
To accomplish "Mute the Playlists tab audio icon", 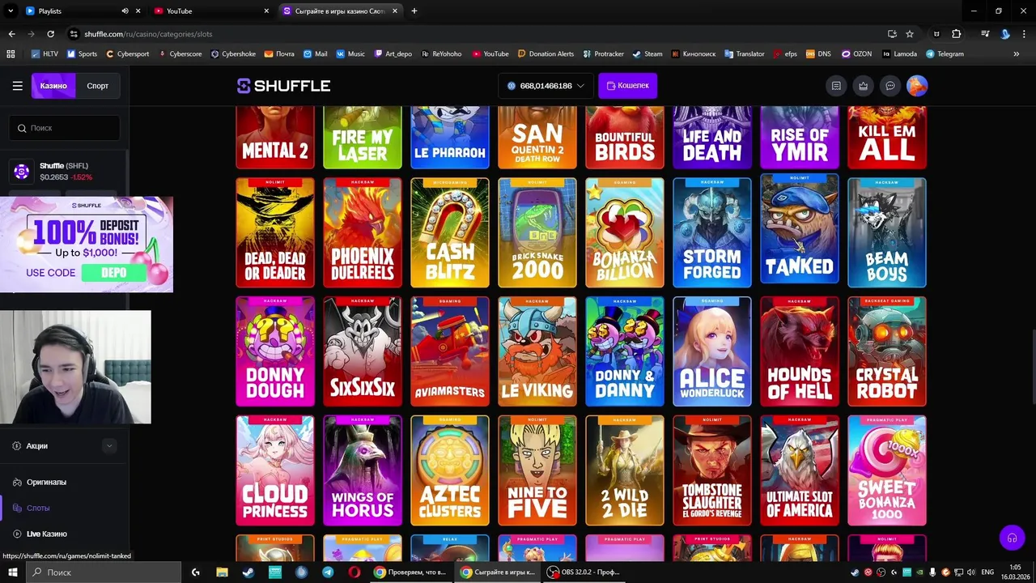I will click(x=125, y=11).
